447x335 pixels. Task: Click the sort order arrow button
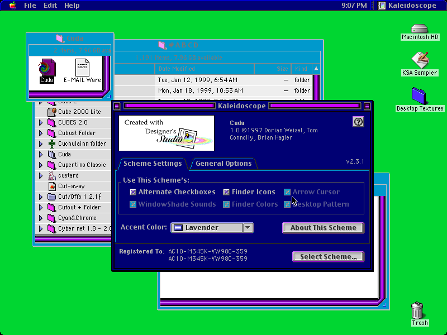coord(316,69)
